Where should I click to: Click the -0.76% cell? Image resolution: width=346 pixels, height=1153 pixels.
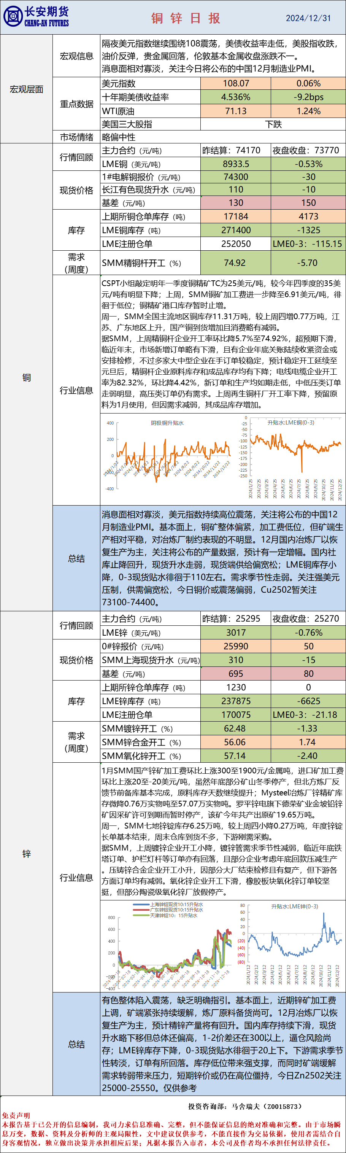(x=308, y=633)
